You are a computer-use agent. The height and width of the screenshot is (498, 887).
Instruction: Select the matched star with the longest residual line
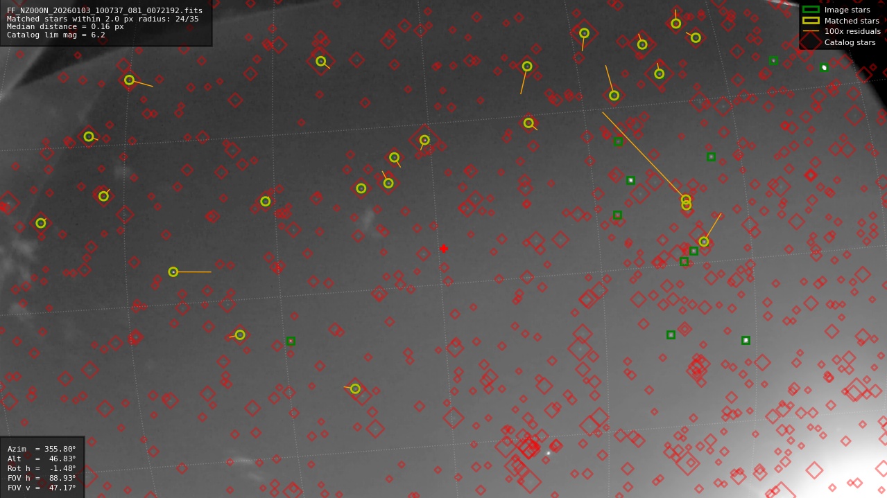point(685,201)
